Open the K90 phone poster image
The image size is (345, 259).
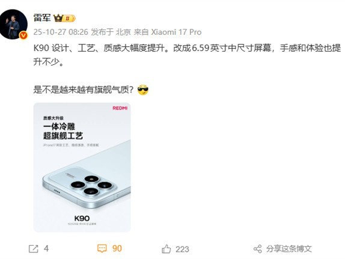pyautogui.click(x=82, y=167)
